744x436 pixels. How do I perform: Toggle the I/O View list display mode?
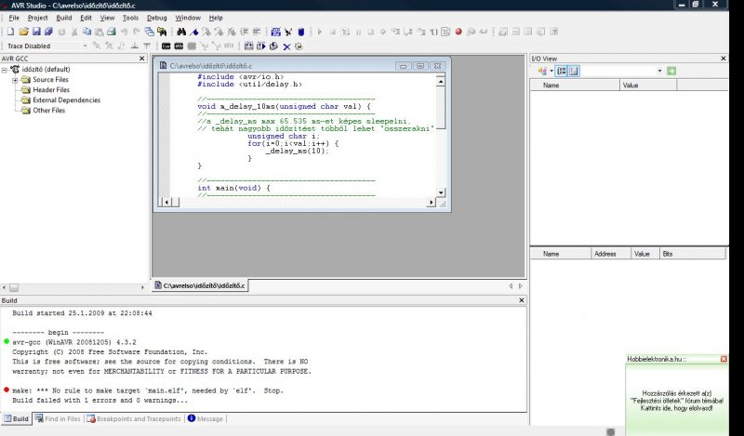coord(573,71)
